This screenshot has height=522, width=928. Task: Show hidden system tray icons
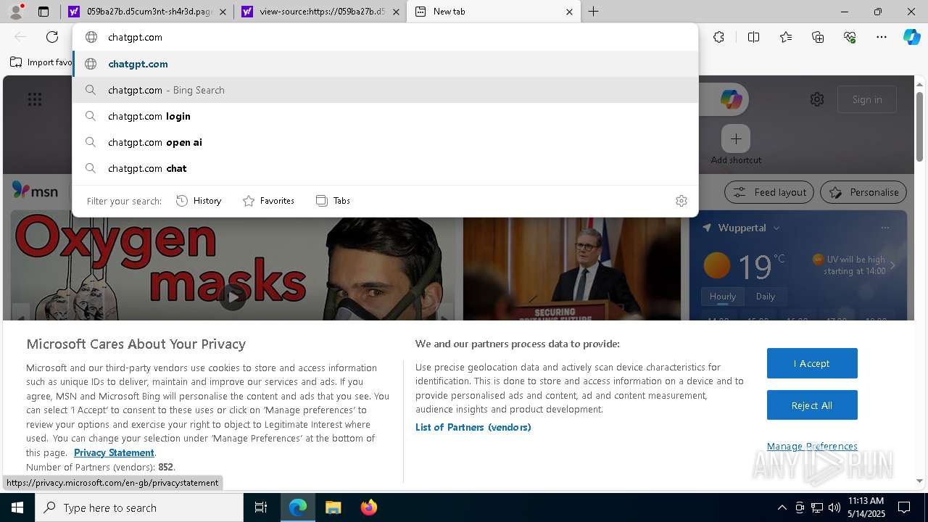point(782,507)
